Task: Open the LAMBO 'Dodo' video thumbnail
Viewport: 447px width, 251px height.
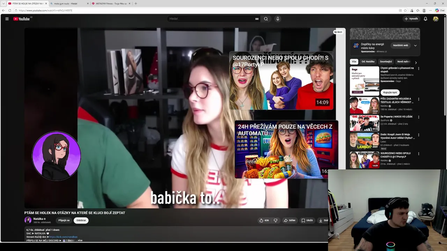Action: coord(364,141)
